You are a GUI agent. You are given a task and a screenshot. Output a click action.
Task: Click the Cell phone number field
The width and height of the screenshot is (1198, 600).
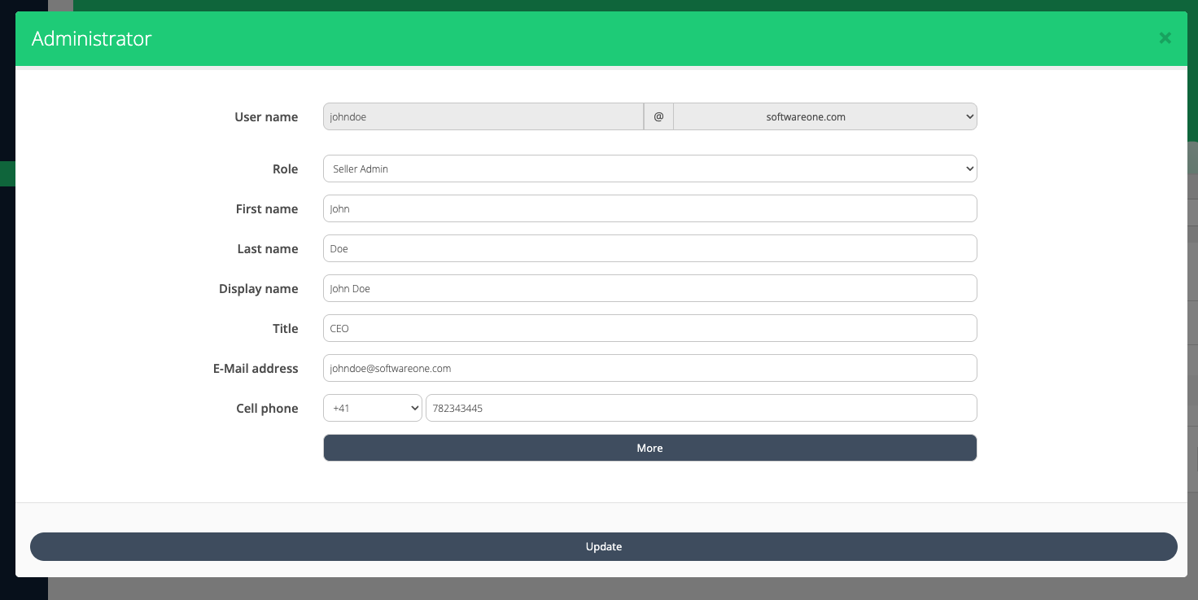coord(701,408)
